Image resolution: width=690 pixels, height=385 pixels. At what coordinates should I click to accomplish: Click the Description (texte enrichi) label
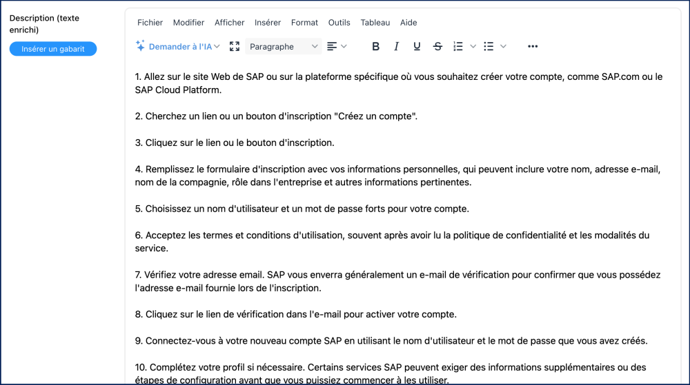tap(44, 23)
